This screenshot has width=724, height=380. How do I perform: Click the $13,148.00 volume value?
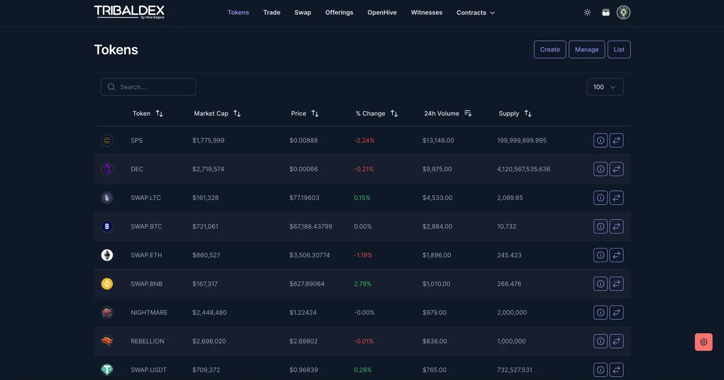(438, 140)
